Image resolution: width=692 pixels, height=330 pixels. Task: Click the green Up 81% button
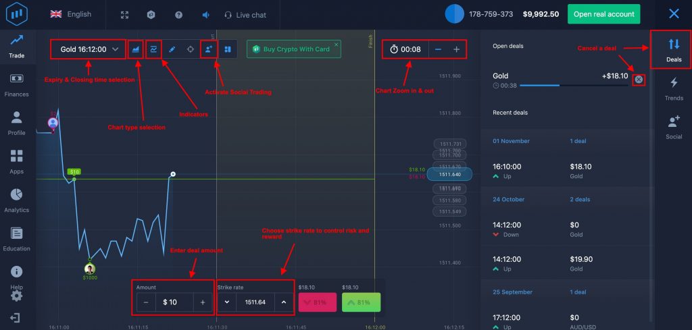(361, 302)
